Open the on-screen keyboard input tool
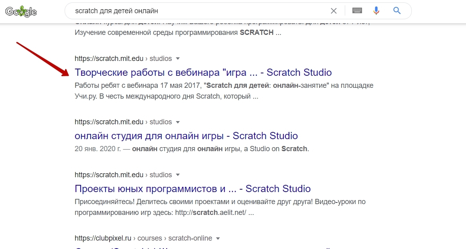The height and width of the screenshot is (249, 466). (357, 11)
